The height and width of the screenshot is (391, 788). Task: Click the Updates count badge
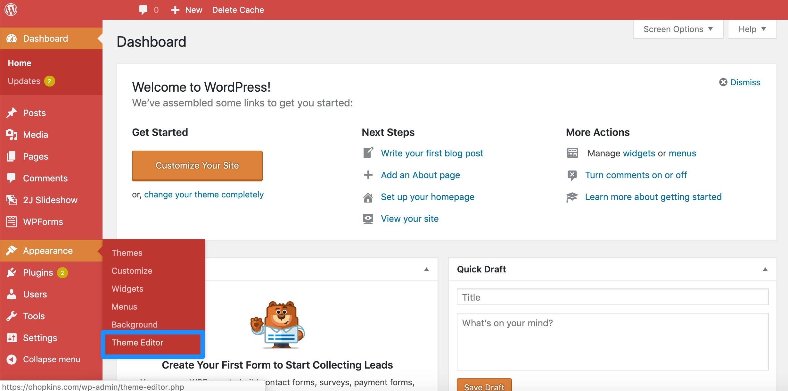click(49, 81)
